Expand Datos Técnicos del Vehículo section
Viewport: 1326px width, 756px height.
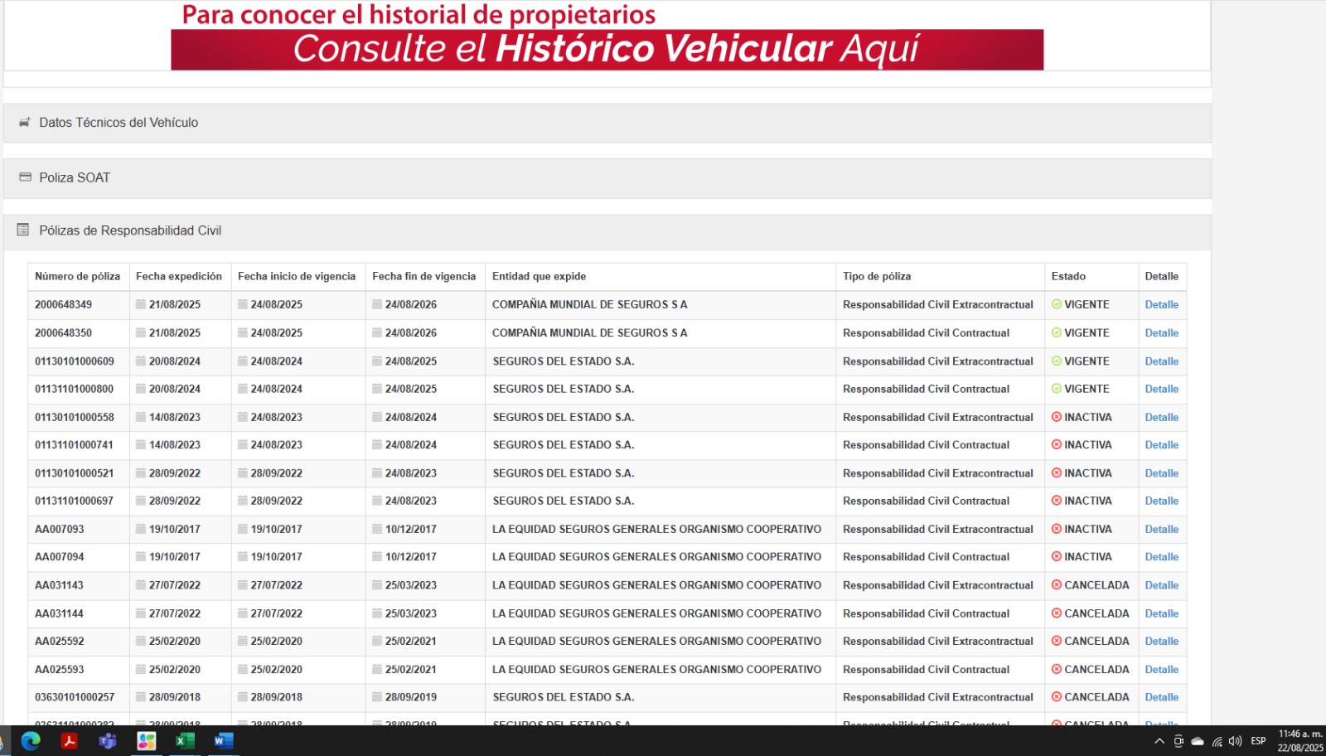[119, 123]
